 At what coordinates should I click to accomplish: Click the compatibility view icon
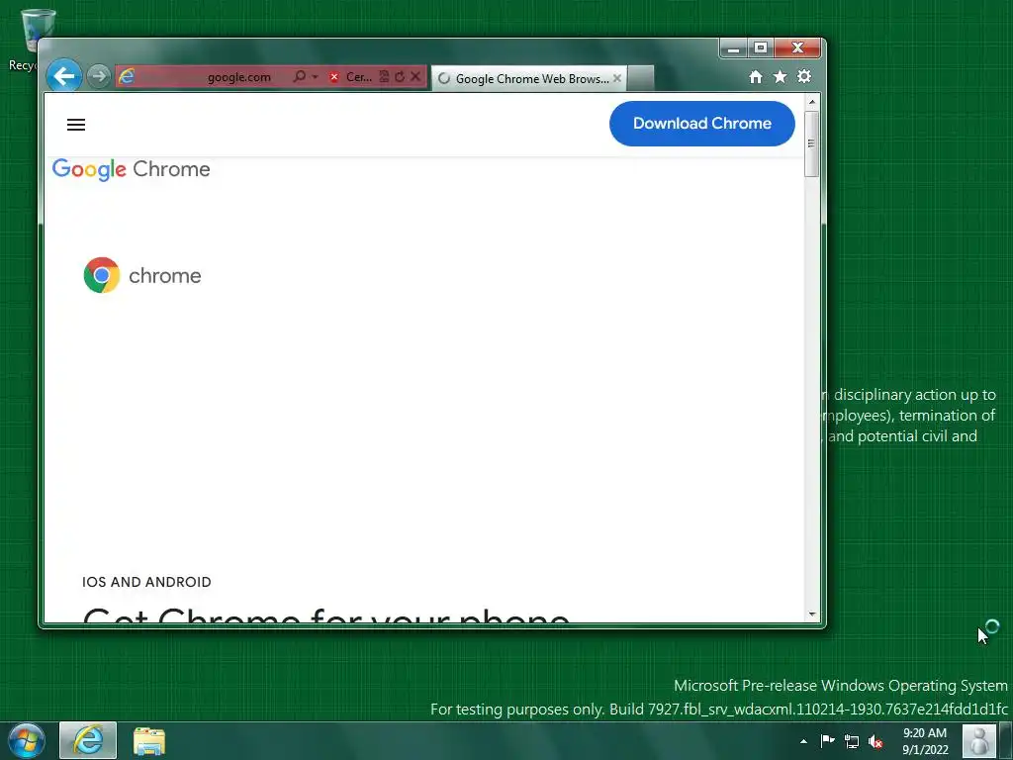(384, 76)
